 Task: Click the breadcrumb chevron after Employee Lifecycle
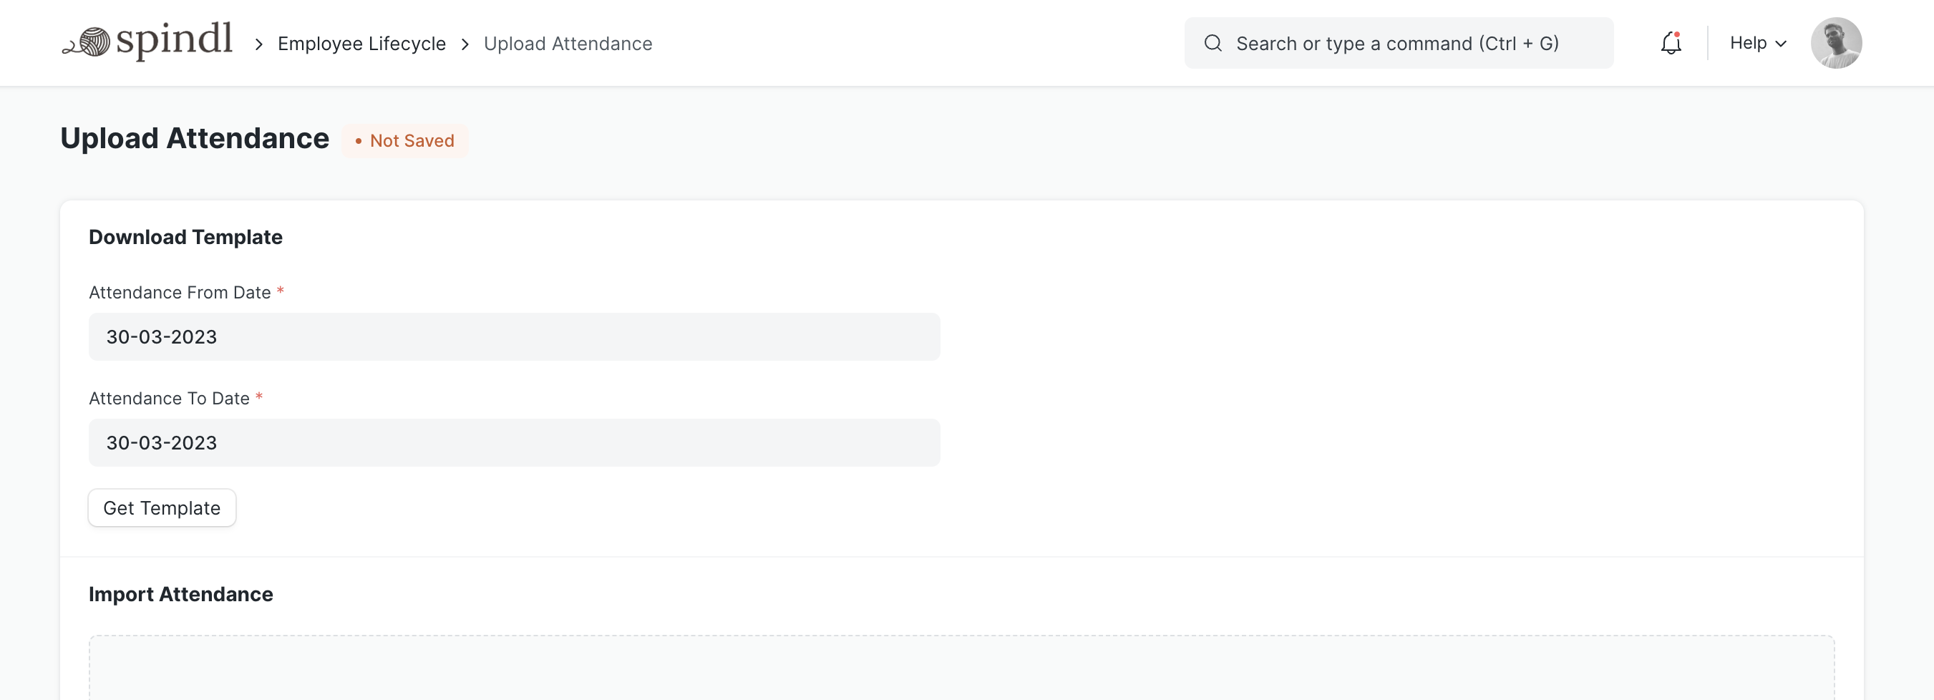[465, 44]
